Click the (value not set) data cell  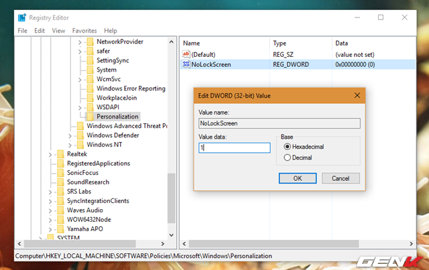tap(355, 55)
